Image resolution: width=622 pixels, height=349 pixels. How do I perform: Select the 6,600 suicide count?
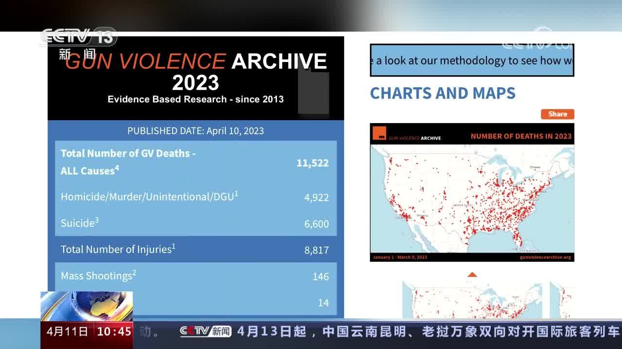pos(316,223)
